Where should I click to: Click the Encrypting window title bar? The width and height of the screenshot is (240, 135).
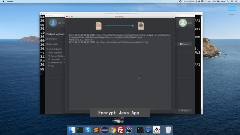pyautogui.click(x=120, y=16)
